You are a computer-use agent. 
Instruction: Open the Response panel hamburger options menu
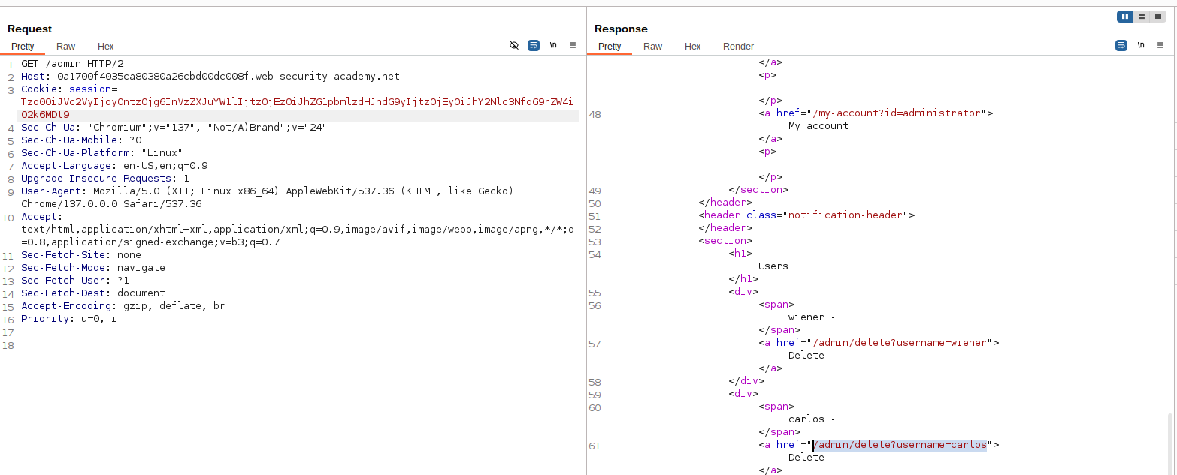click(1160, 45)
